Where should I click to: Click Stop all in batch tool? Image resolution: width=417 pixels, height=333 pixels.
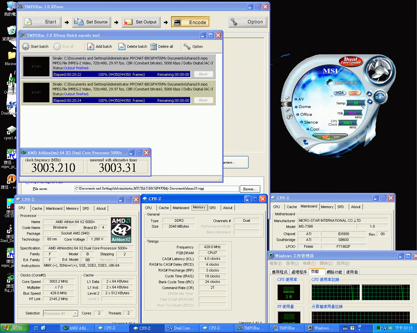pyautogui.click(x=64, y=47)
